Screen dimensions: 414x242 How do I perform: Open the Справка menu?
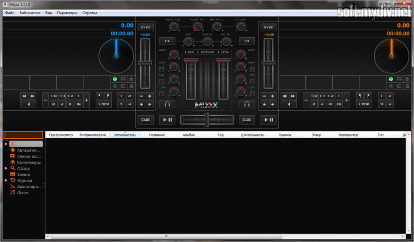(90, 13)
